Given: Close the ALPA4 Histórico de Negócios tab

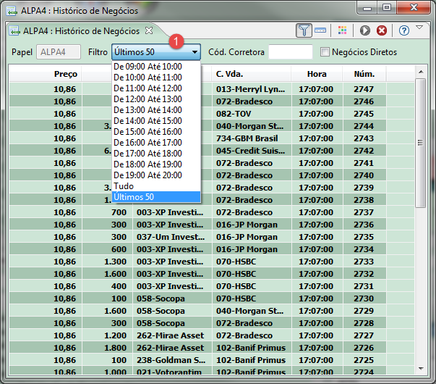Looking at the screenshot, I should (x=149, y=30).
